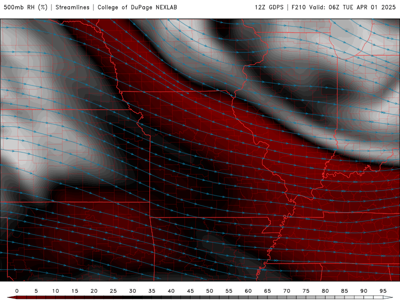Click the "50" label on the color scale
Image resolution: width=400 pixels, height=300 pixels.
(209, 291)
